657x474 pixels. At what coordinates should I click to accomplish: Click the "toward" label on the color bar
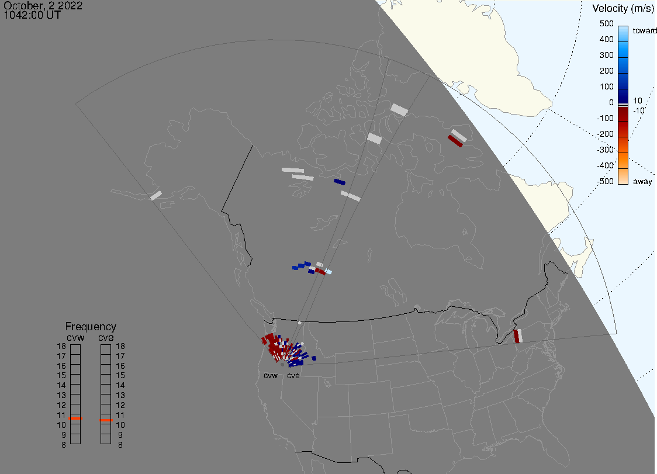click(644, 30)
